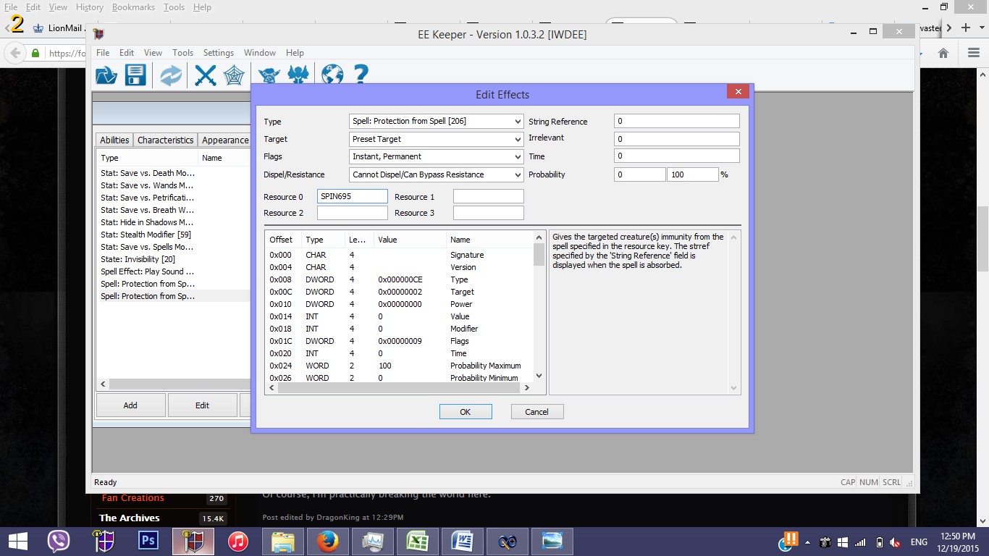Image resolution: width=989 pixels, height=556 pixels.
Task: Click OK in Edit Effects dialog
Action: click(466, 411)
